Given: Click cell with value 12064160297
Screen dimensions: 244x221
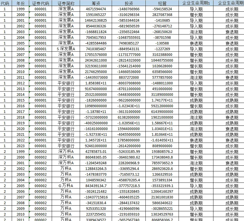Looking at the screenshot, I should tap(162, 192).
